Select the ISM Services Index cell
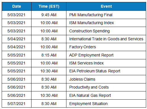Image resolution: width=147 pixels, height=109 pixels. tap(106, 63)
